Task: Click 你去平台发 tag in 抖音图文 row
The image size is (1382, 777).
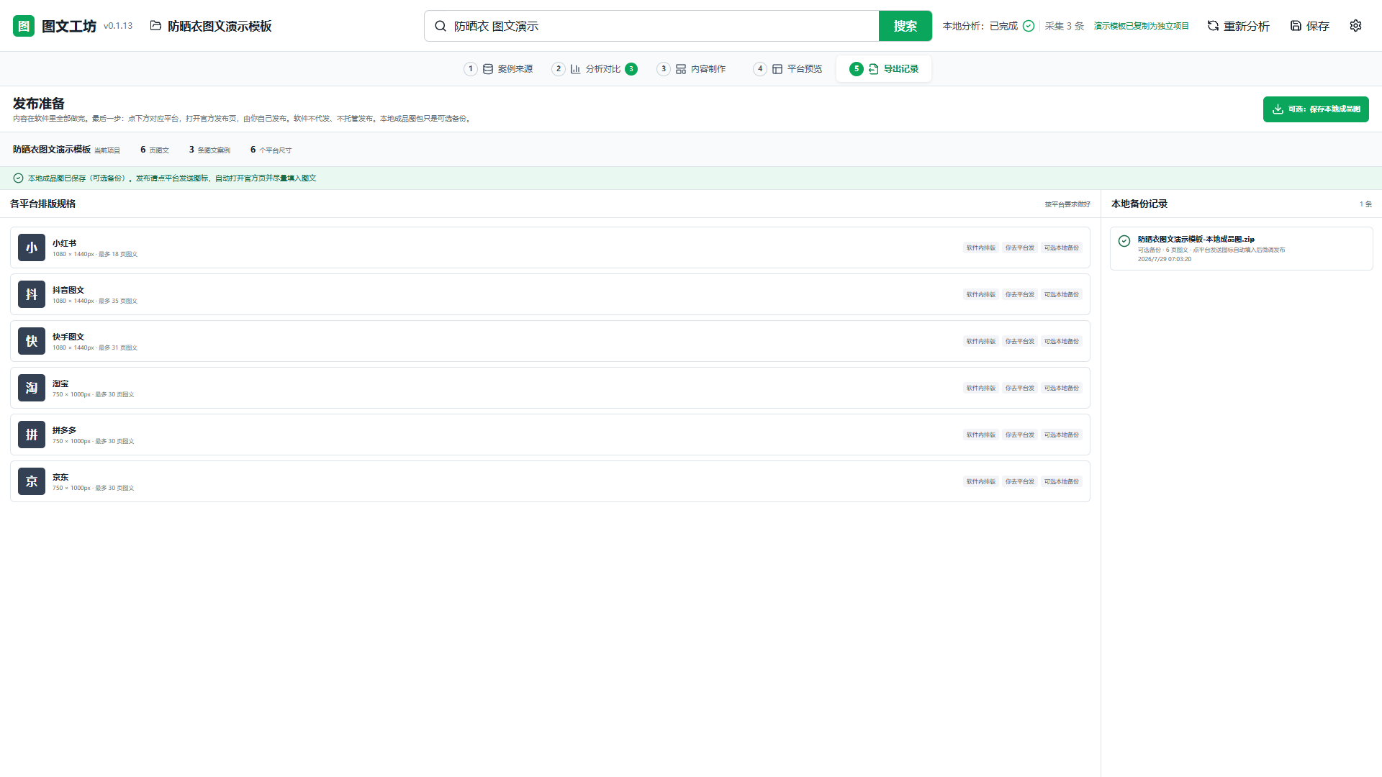Action: point(1020,295)
